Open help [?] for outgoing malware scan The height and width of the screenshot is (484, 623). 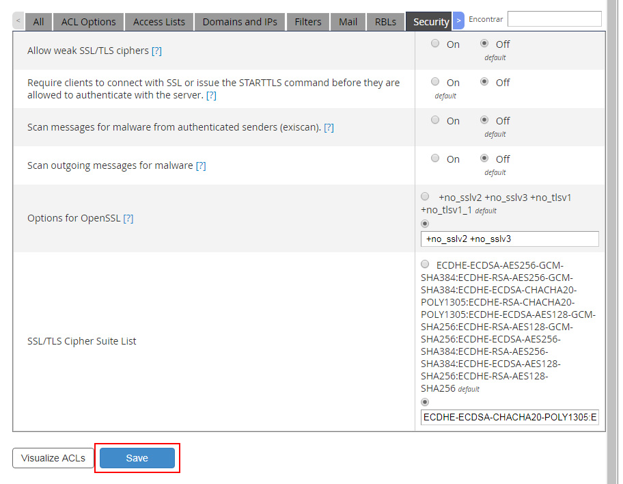tap(201, 165)
